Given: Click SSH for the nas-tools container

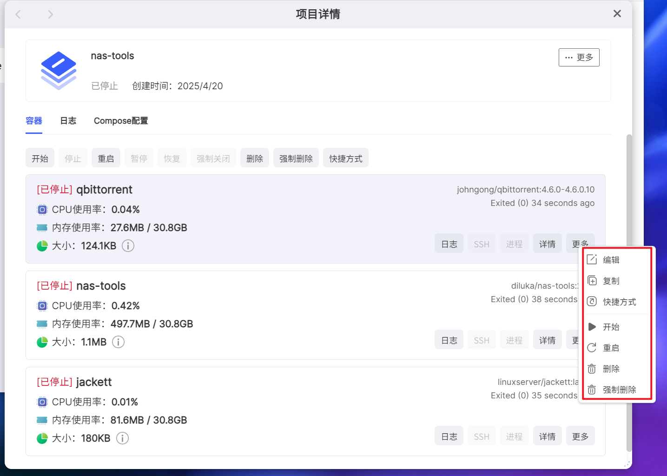Looking at the screenshot, I should pos(482,340).
